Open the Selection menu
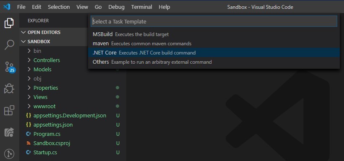The height and width of the screenshot is (161, 344). (x=59, y=7)
